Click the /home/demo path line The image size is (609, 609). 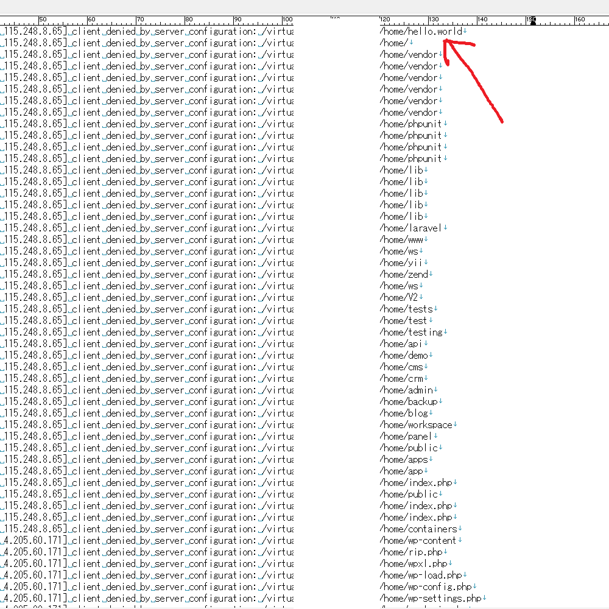pos(404,356)
